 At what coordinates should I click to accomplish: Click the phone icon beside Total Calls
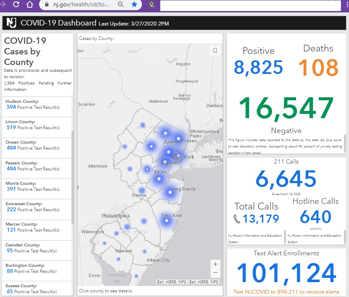[x=237, y=219]
